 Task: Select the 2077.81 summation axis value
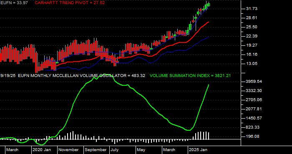(254, 109)
